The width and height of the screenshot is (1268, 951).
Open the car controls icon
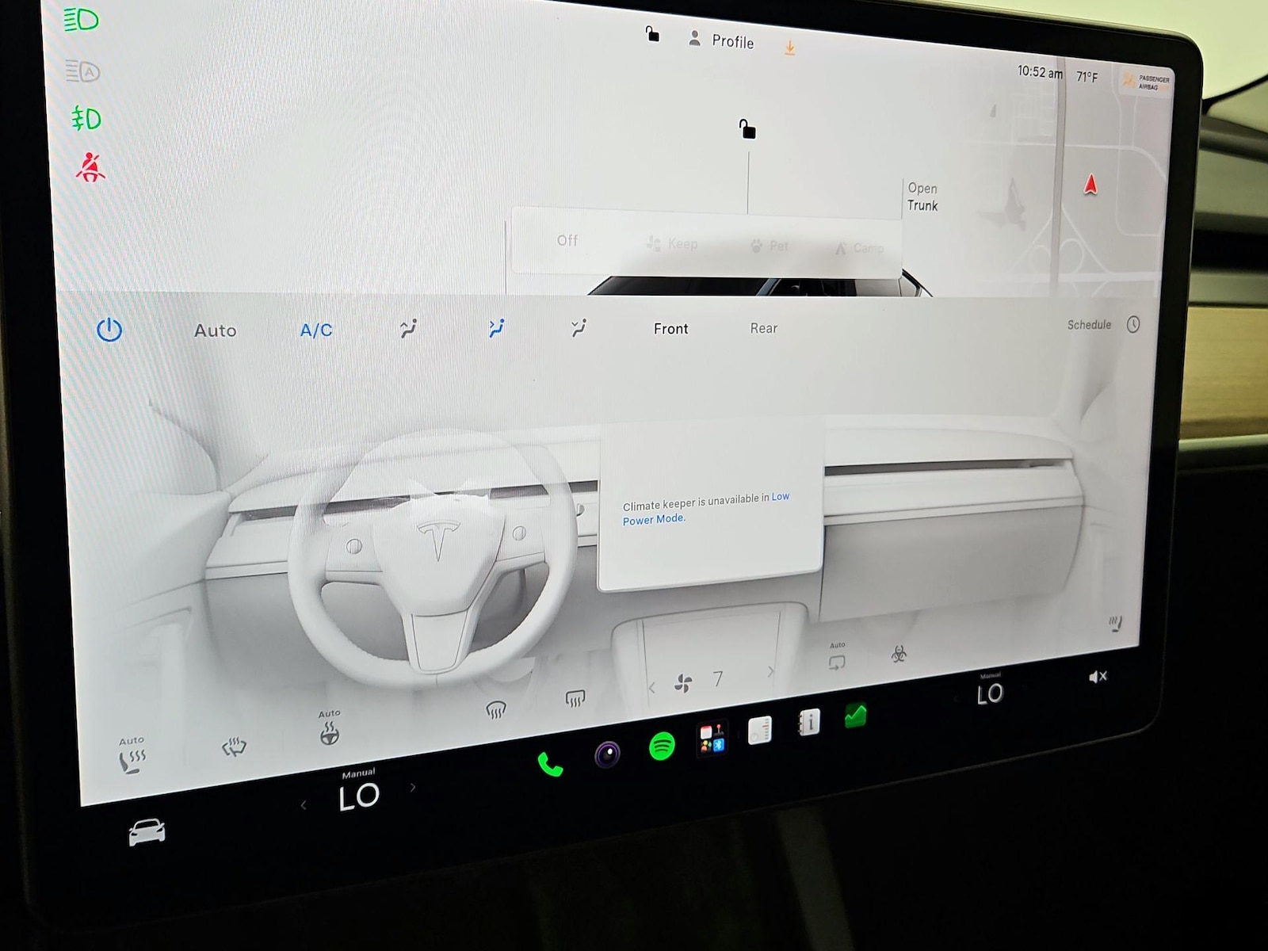point(147,832)
